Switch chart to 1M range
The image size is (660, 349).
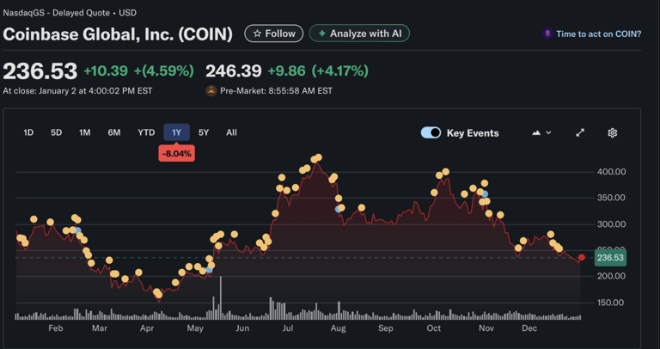(84, 132)
